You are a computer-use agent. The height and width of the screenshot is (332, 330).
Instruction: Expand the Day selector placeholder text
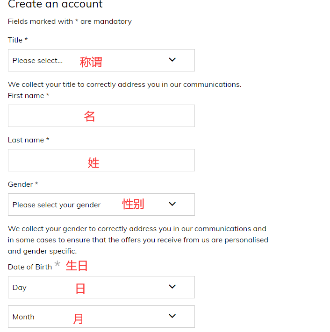[20, 288]
